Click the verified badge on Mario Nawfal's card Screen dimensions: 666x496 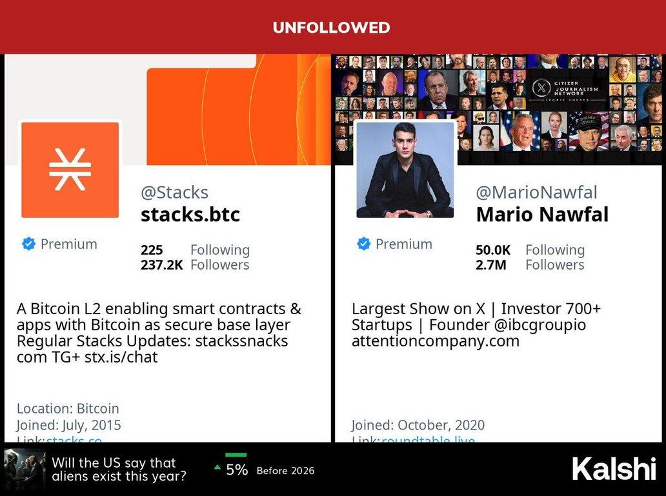pos(363,244)
